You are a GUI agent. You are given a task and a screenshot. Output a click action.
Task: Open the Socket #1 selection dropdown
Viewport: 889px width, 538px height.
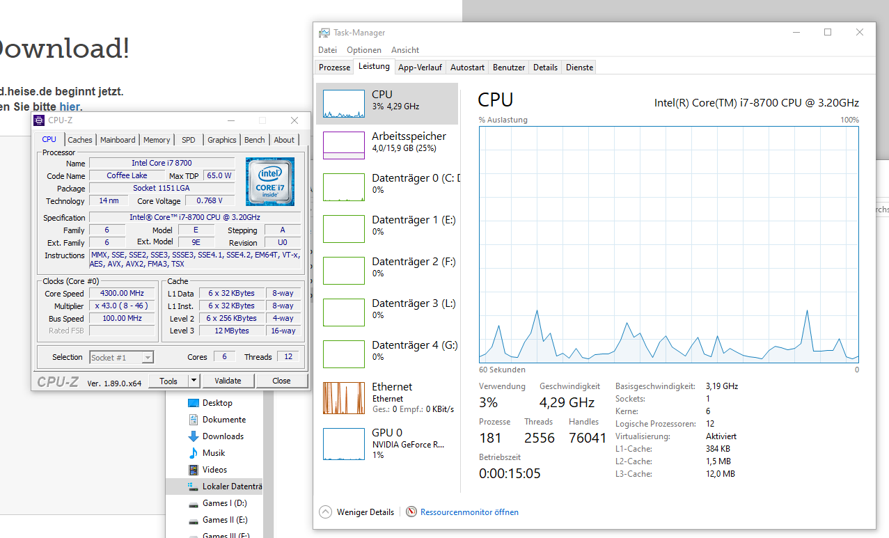pyautogui.click(x=122, y=358)
